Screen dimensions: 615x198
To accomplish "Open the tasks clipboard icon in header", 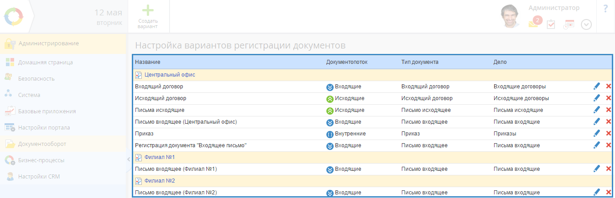I will (550, 24).
